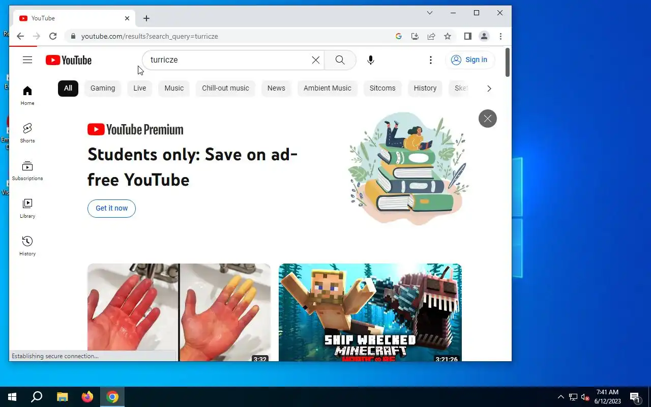Image resolution: width=651 pixels, height=407 pixels.
Task: Select the Ambient Music chip
Action: [328, 88]
